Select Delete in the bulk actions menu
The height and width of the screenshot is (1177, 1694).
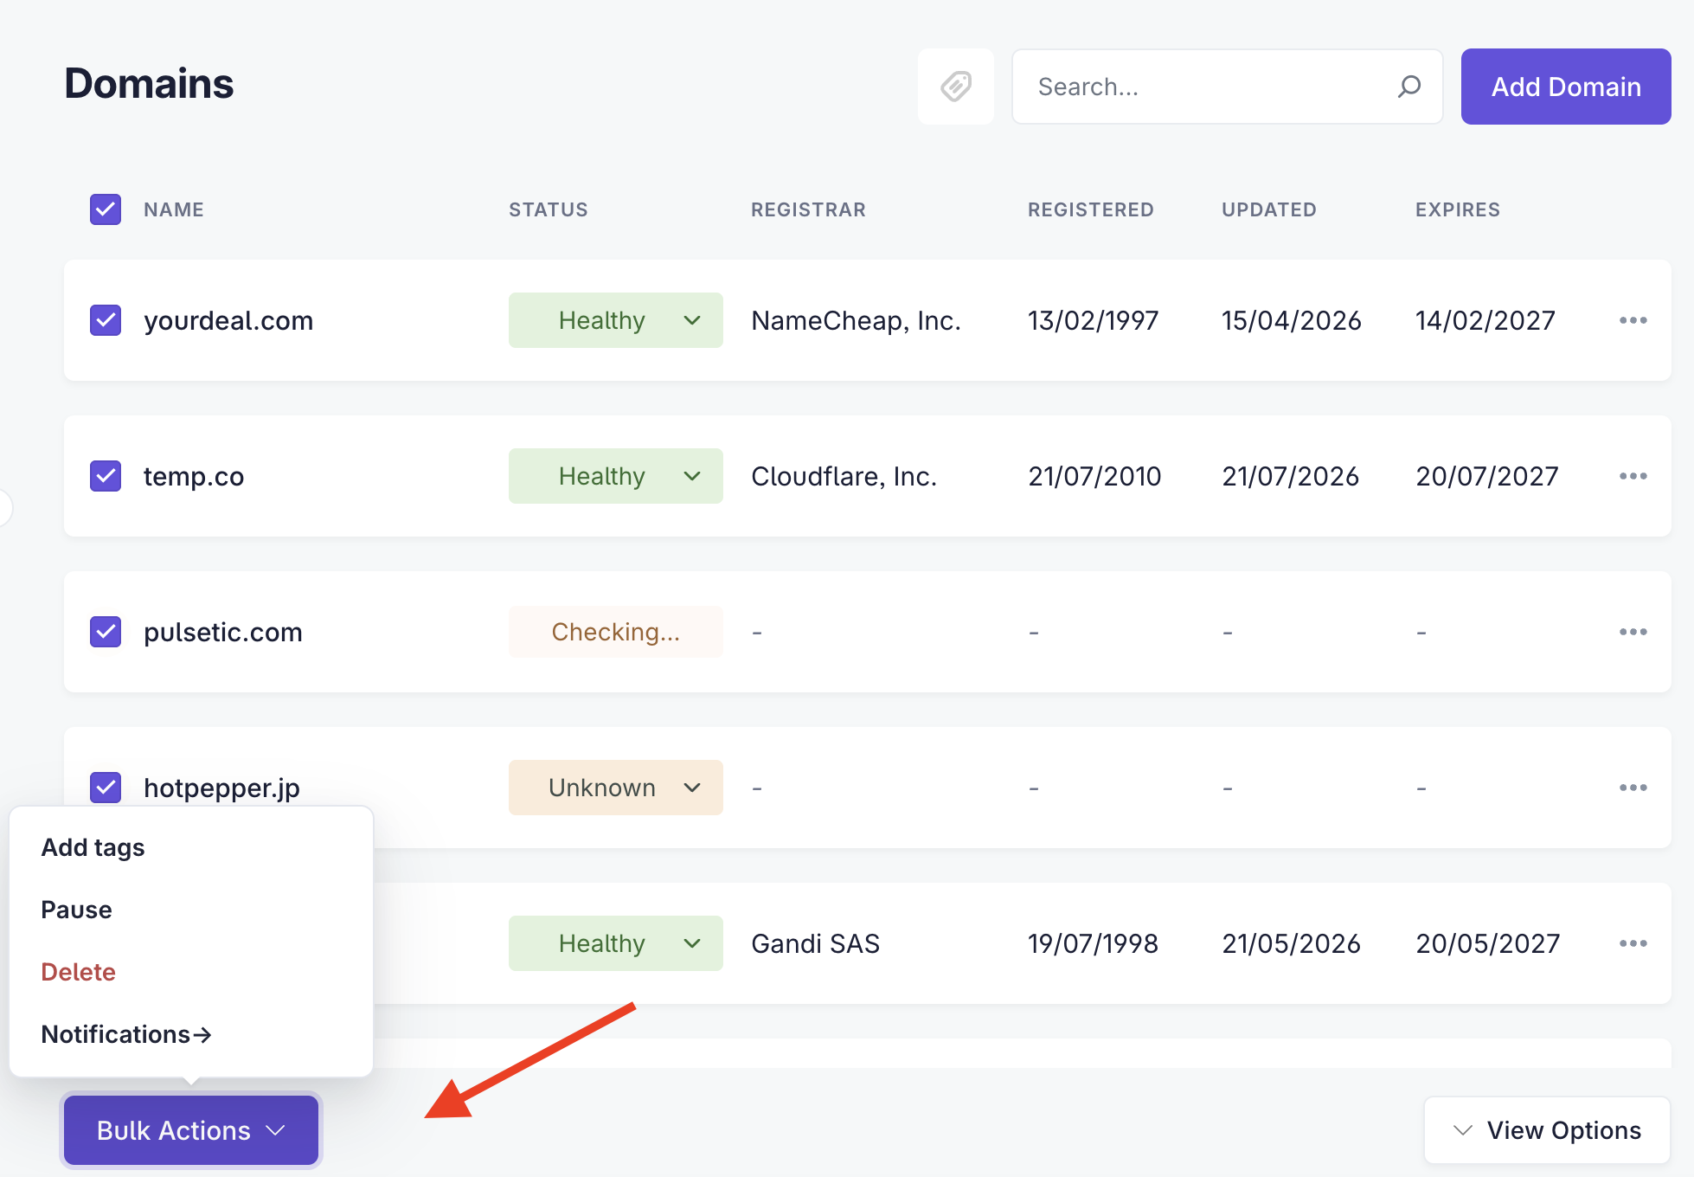click(78, 972)
